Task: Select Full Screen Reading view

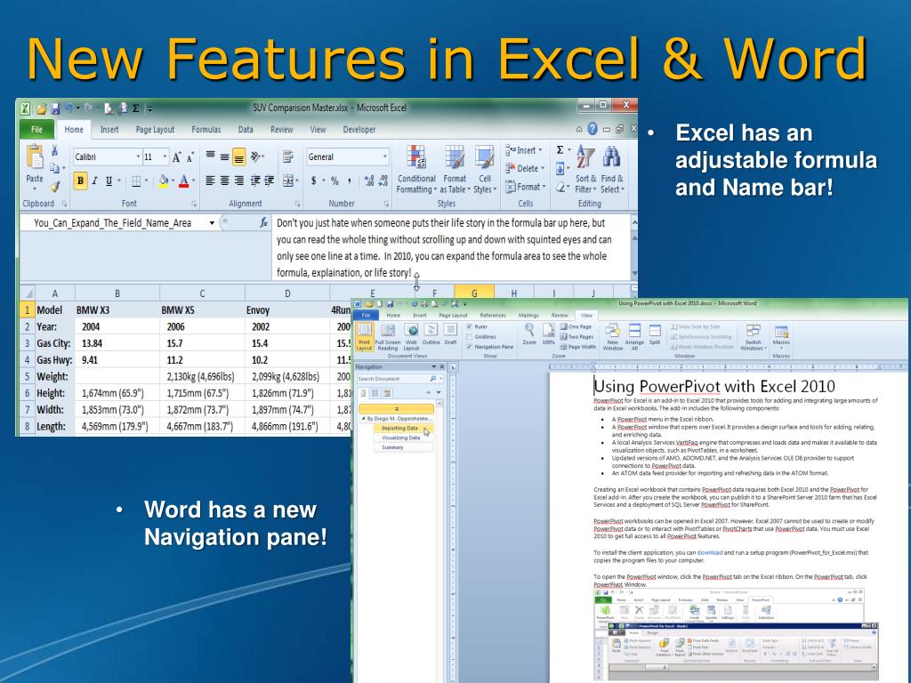Action: tap(388, 337)
